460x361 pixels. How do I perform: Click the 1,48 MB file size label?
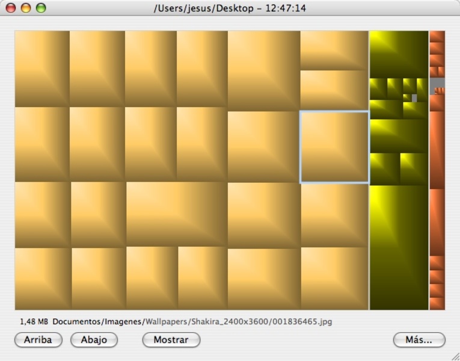coord(34,322)
